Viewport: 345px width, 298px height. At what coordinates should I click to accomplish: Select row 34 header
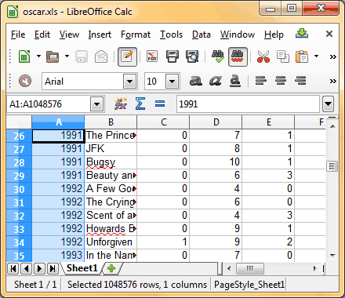click(19, 242)
